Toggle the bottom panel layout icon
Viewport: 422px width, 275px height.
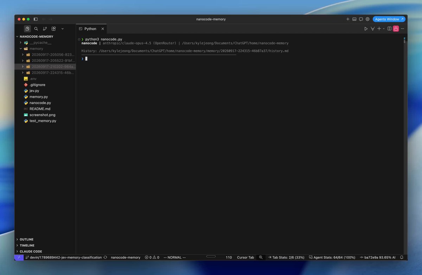[354, 19]
